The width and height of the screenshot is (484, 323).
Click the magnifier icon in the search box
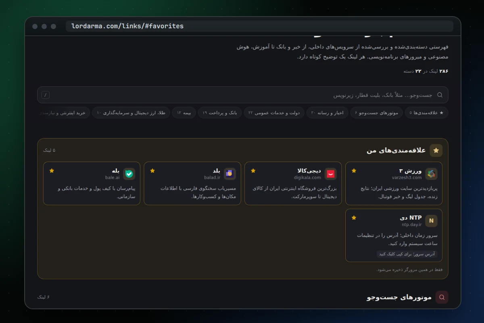click(x=440, y=95)
